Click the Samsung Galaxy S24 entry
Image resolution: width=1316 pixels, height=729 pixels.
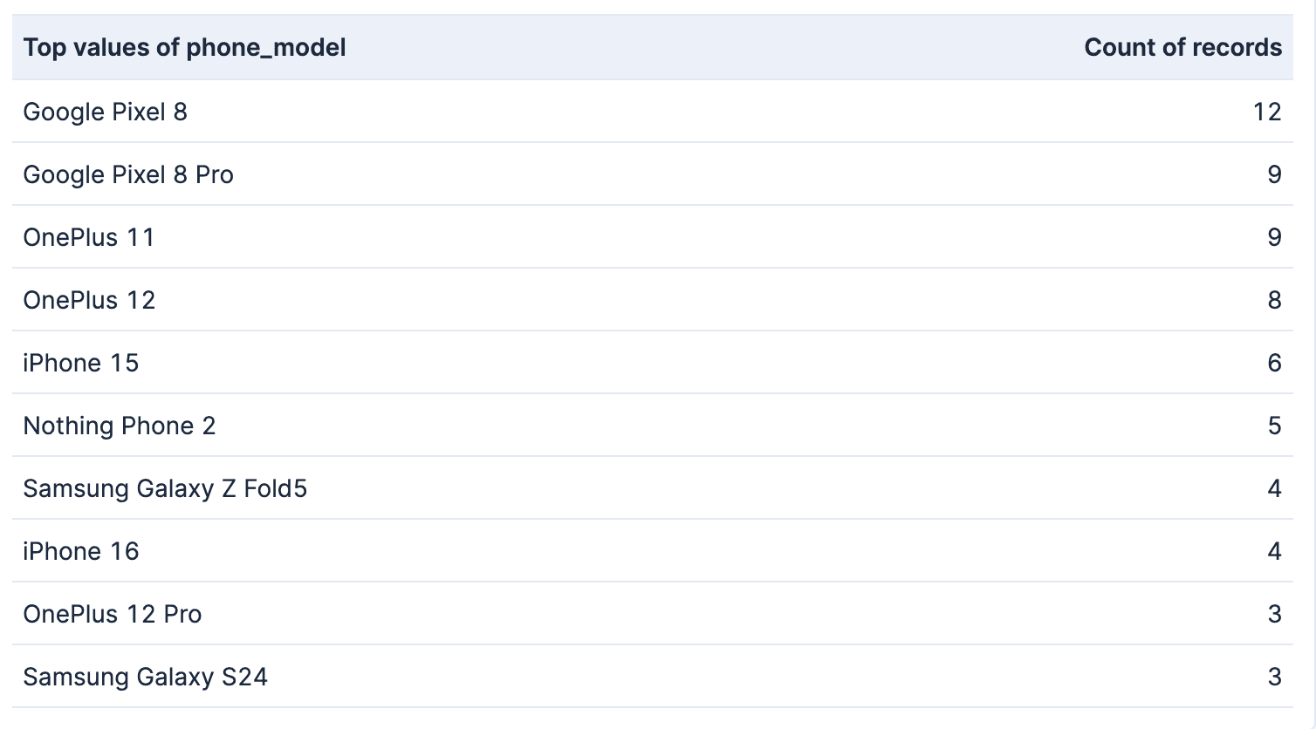click(x=145, y=677)
